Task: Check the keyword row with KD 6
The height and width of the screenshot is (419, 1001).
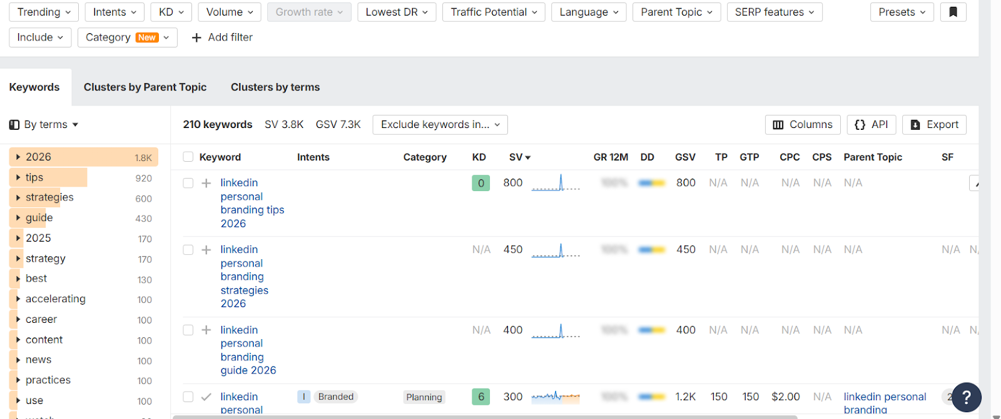Action: point(188,397)
